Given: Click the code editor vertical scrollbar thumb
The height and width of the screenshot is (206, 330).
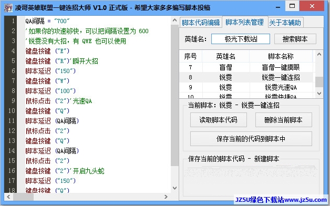Looking at the screenshot, I should tap(174, 95).
